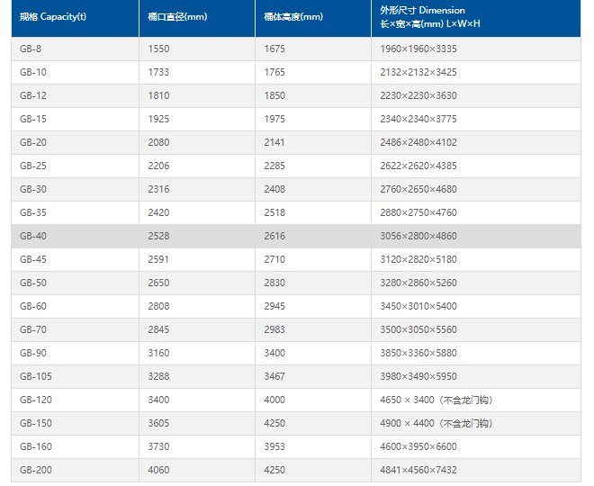Click dimension 1960×1960×3335
Screen dimensions: 594x486
click(x=418, y=49)
